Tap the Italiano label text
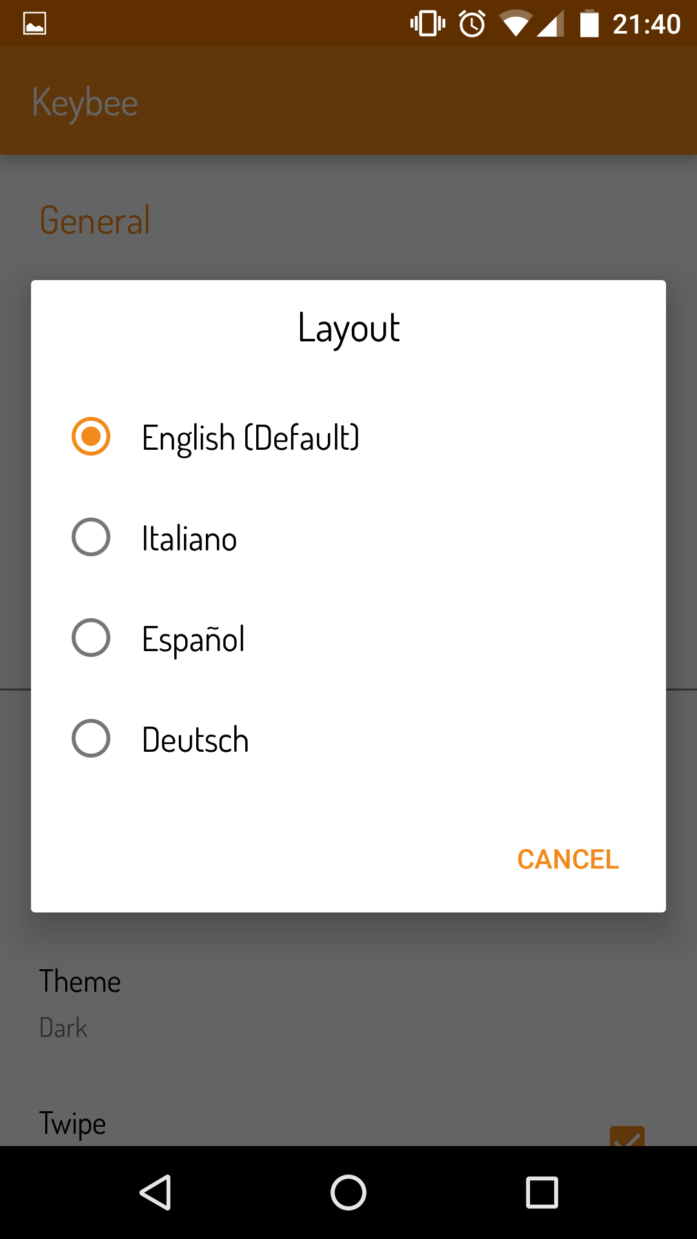The image size is (697, 1239). [189, 538]
